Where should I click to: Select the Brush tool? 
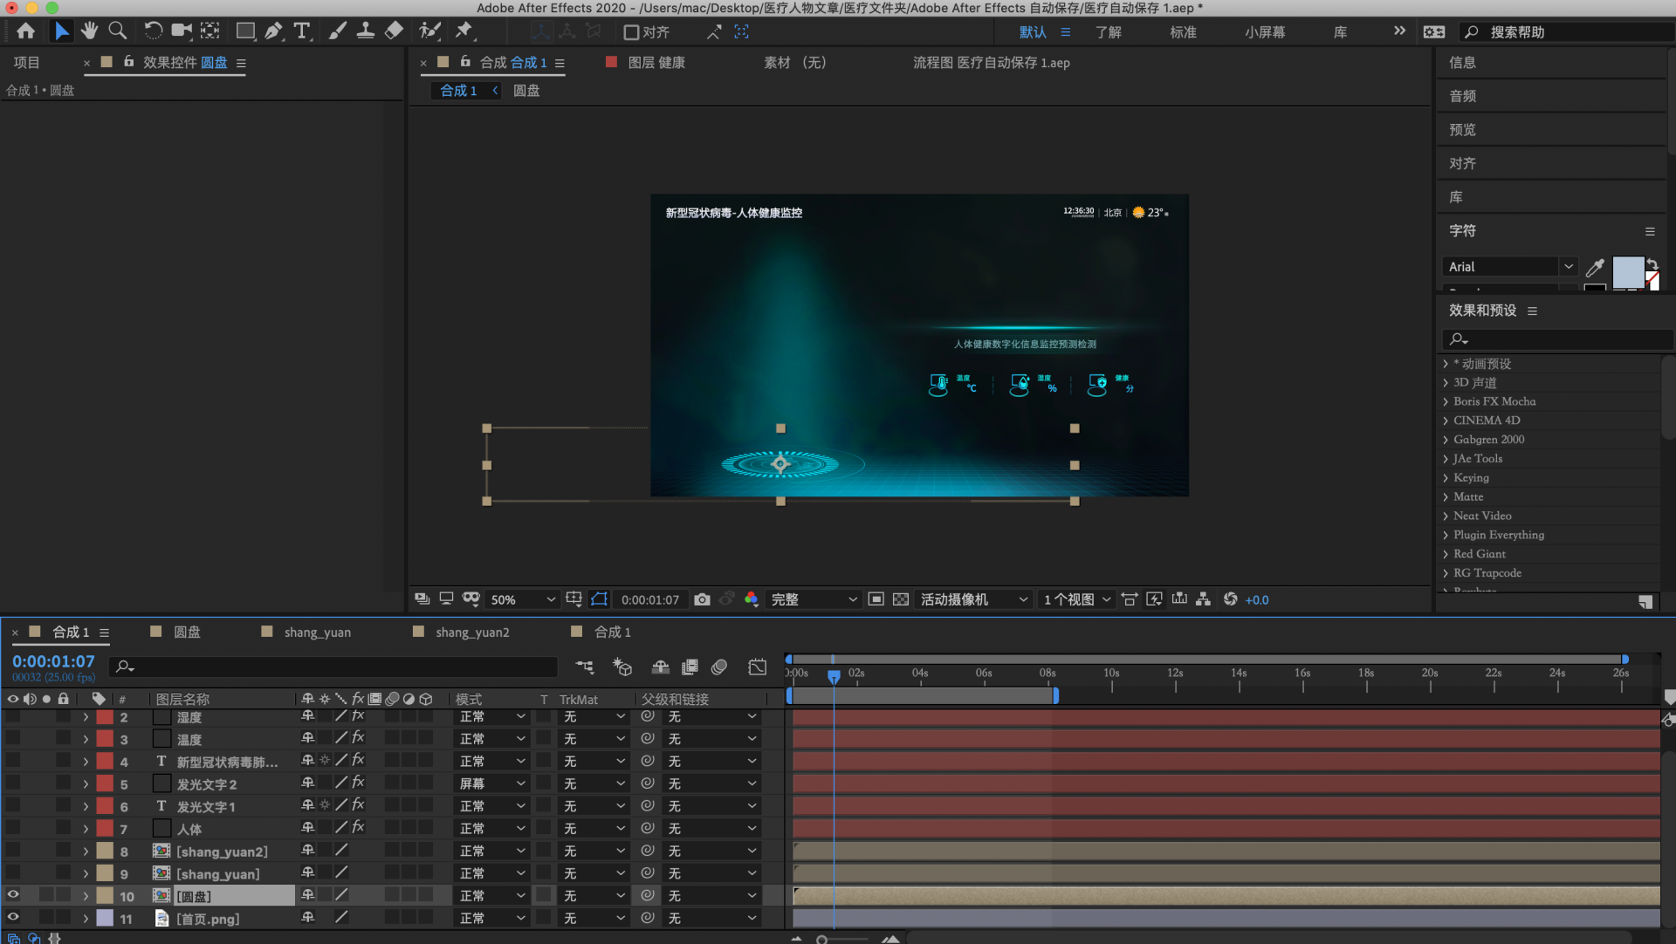click(x=337, y=31)
